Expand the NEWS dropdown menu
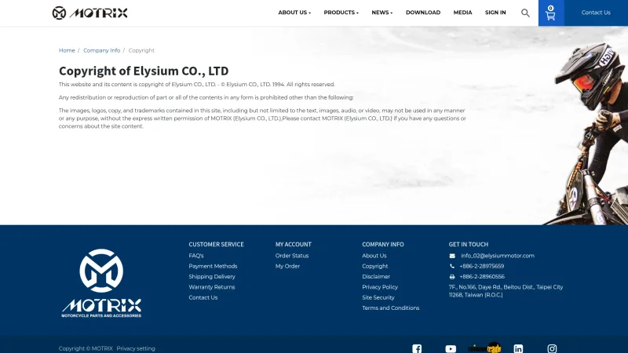628x353 pixels. pos(382,13)
